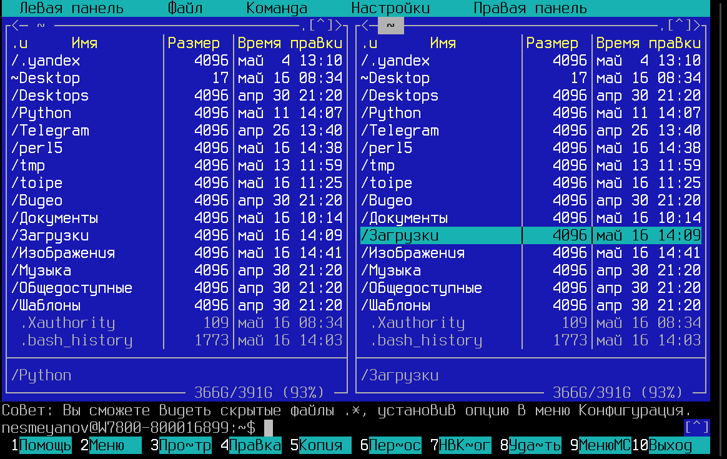
Task: Sort left panel by Размер column header
Action: 194,43
